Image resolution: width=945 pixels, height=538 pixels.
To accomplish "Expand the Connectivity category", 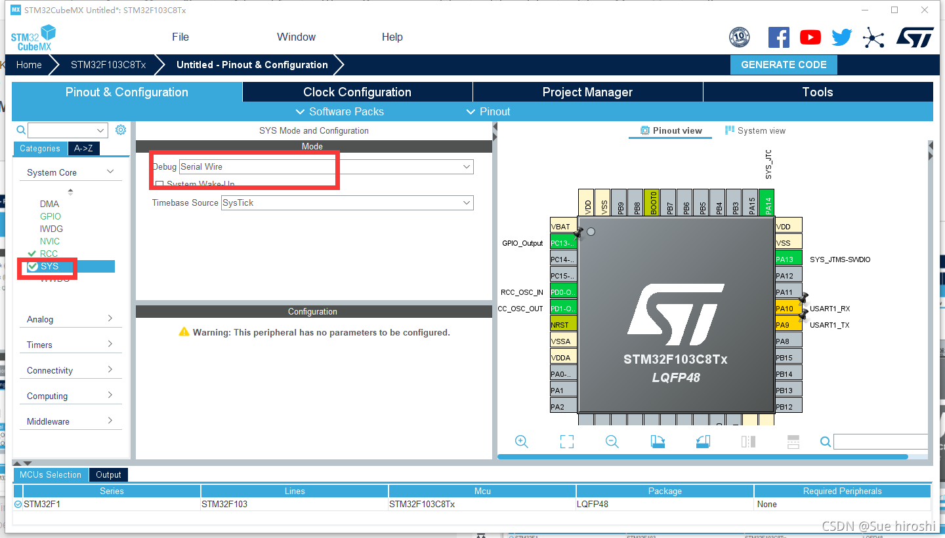I will point(110,370).
